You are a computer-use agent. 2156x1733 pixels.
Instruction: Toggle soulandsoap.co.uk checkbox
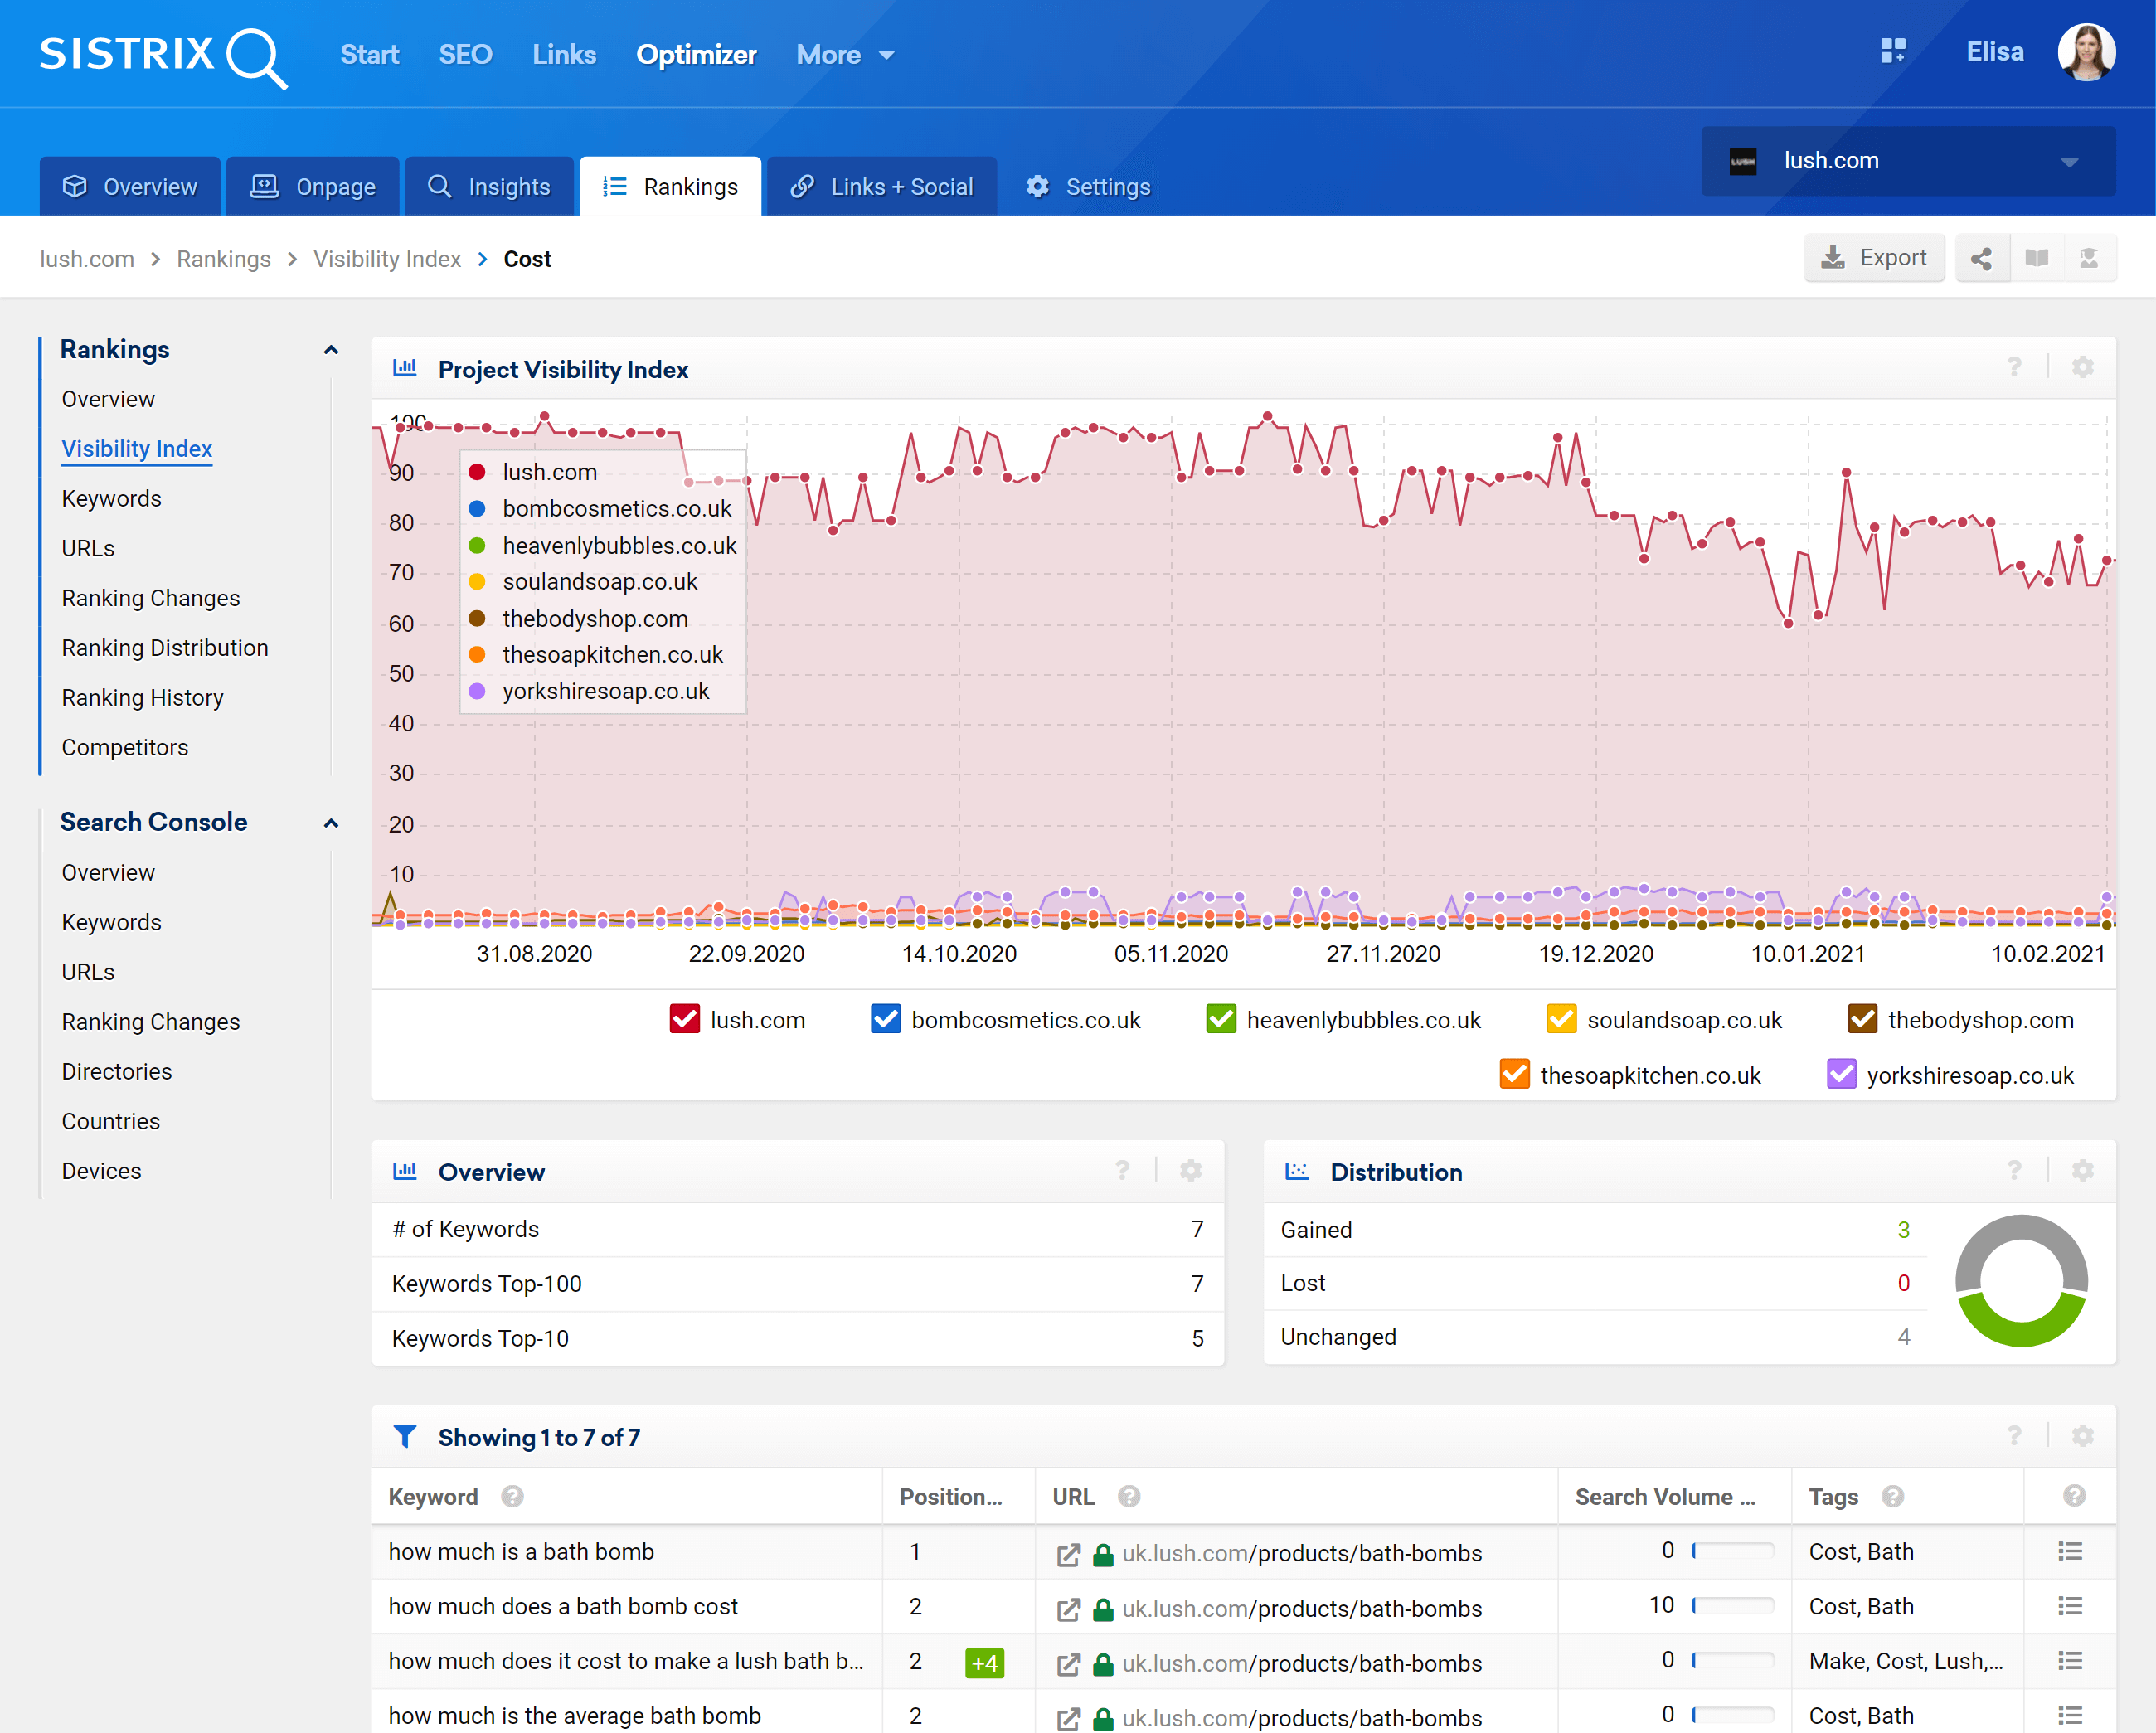point(1562,1019)
